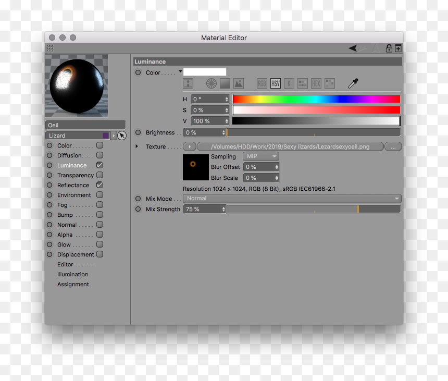Click the compact color chooser mode icon
The image size is (448, 381).
188,83
